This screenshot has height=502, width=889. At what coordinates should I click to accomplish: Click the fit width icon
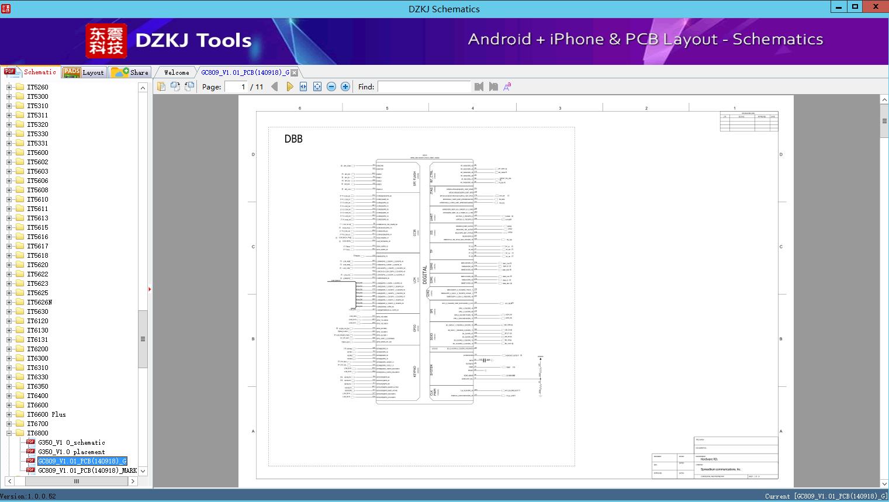[303, 86]
